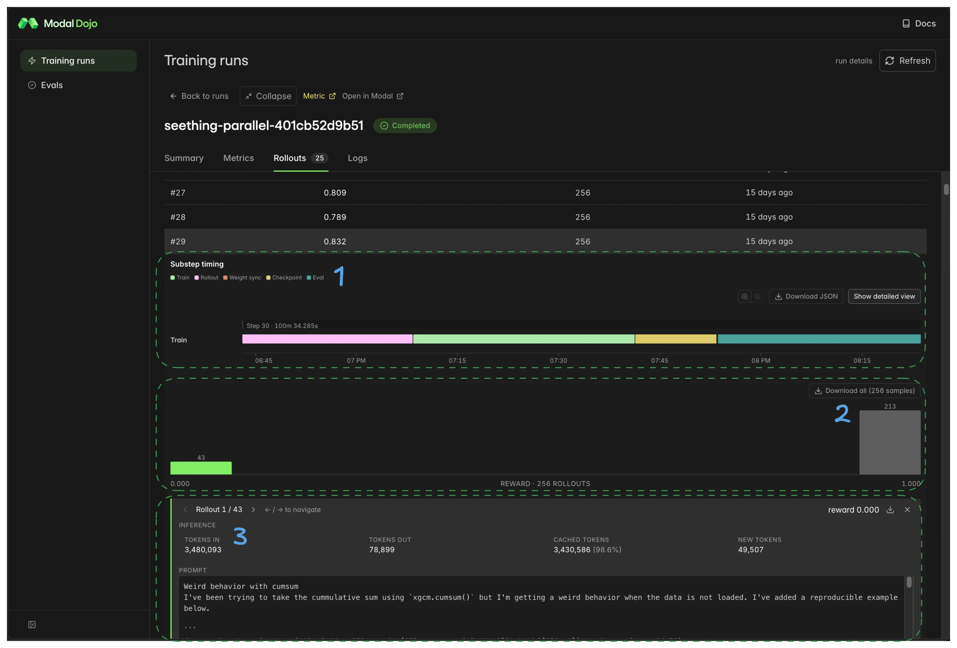Select rollout row #28
Screen dimensions: 957x648
point(545,217)
